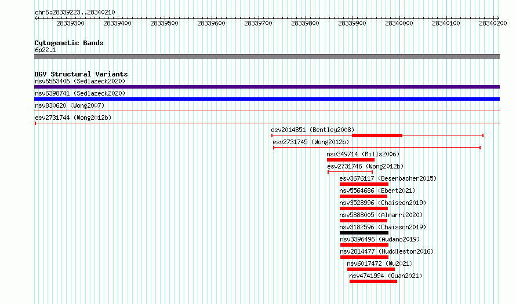
Task: Select the gray 6p22.1 cytogenetic band bar
Action: tap(267, 56)
